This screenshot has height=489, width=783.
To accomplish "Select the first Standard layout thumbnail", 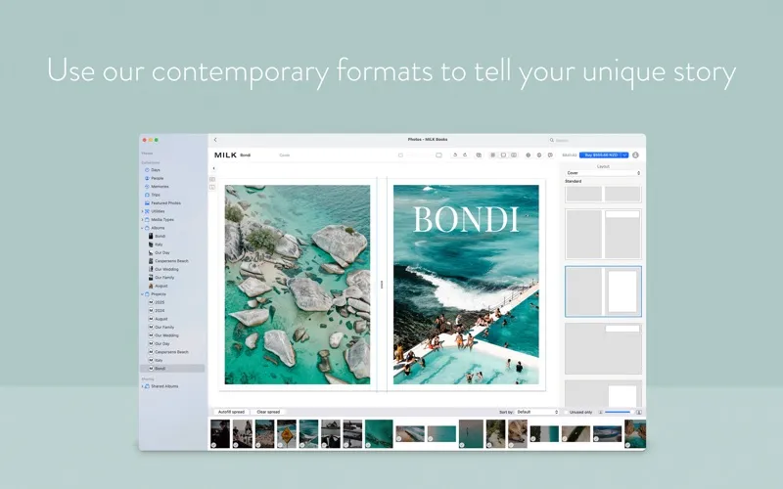I will 603,194.
